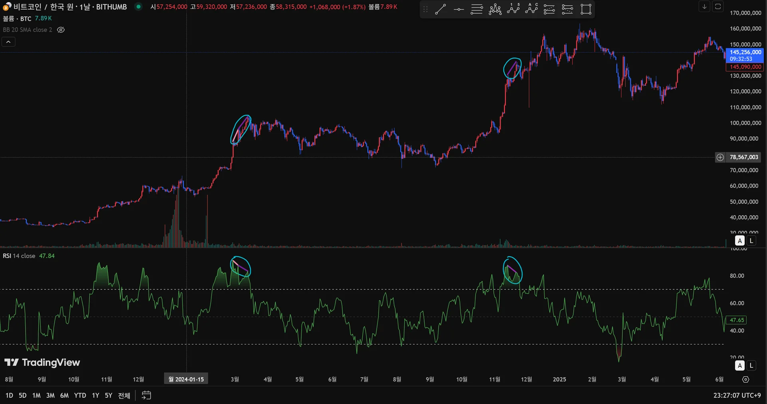
Task: Click the RSI legend value 47.84
Action: 47,256
